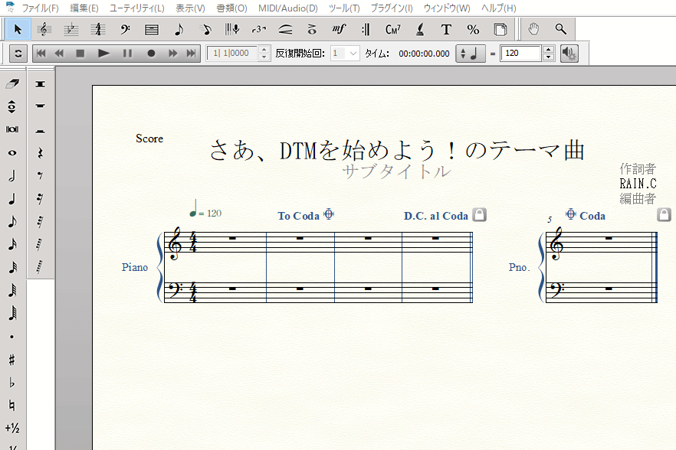Screen dimensions: 676x450
Task: Toggle the lock icon beside the Coda marking
Action: pyautogui.click(x=665, y=215)
